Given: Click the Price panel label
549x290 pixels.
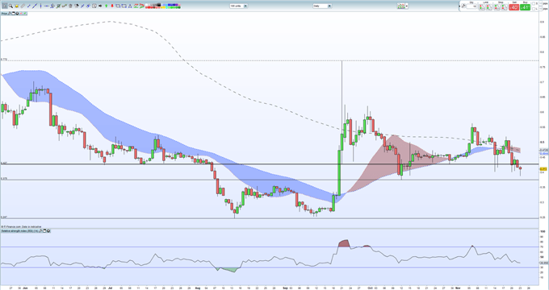Looking at the screenshot, I should coord(4,14).
